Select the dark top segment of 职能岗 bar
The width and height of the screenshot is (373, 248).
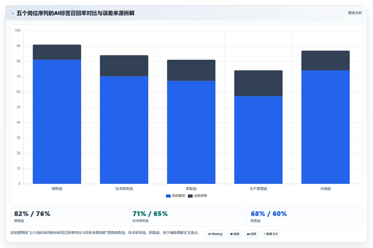pyautogui.click(x=191, y=70)
